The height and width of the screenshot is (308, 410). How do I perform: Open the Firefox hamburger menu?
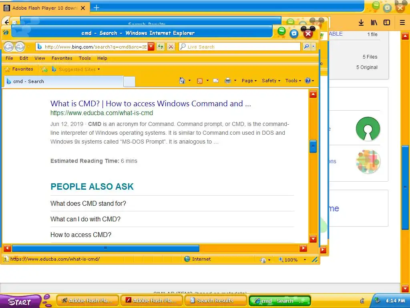[x=402, y=22]
